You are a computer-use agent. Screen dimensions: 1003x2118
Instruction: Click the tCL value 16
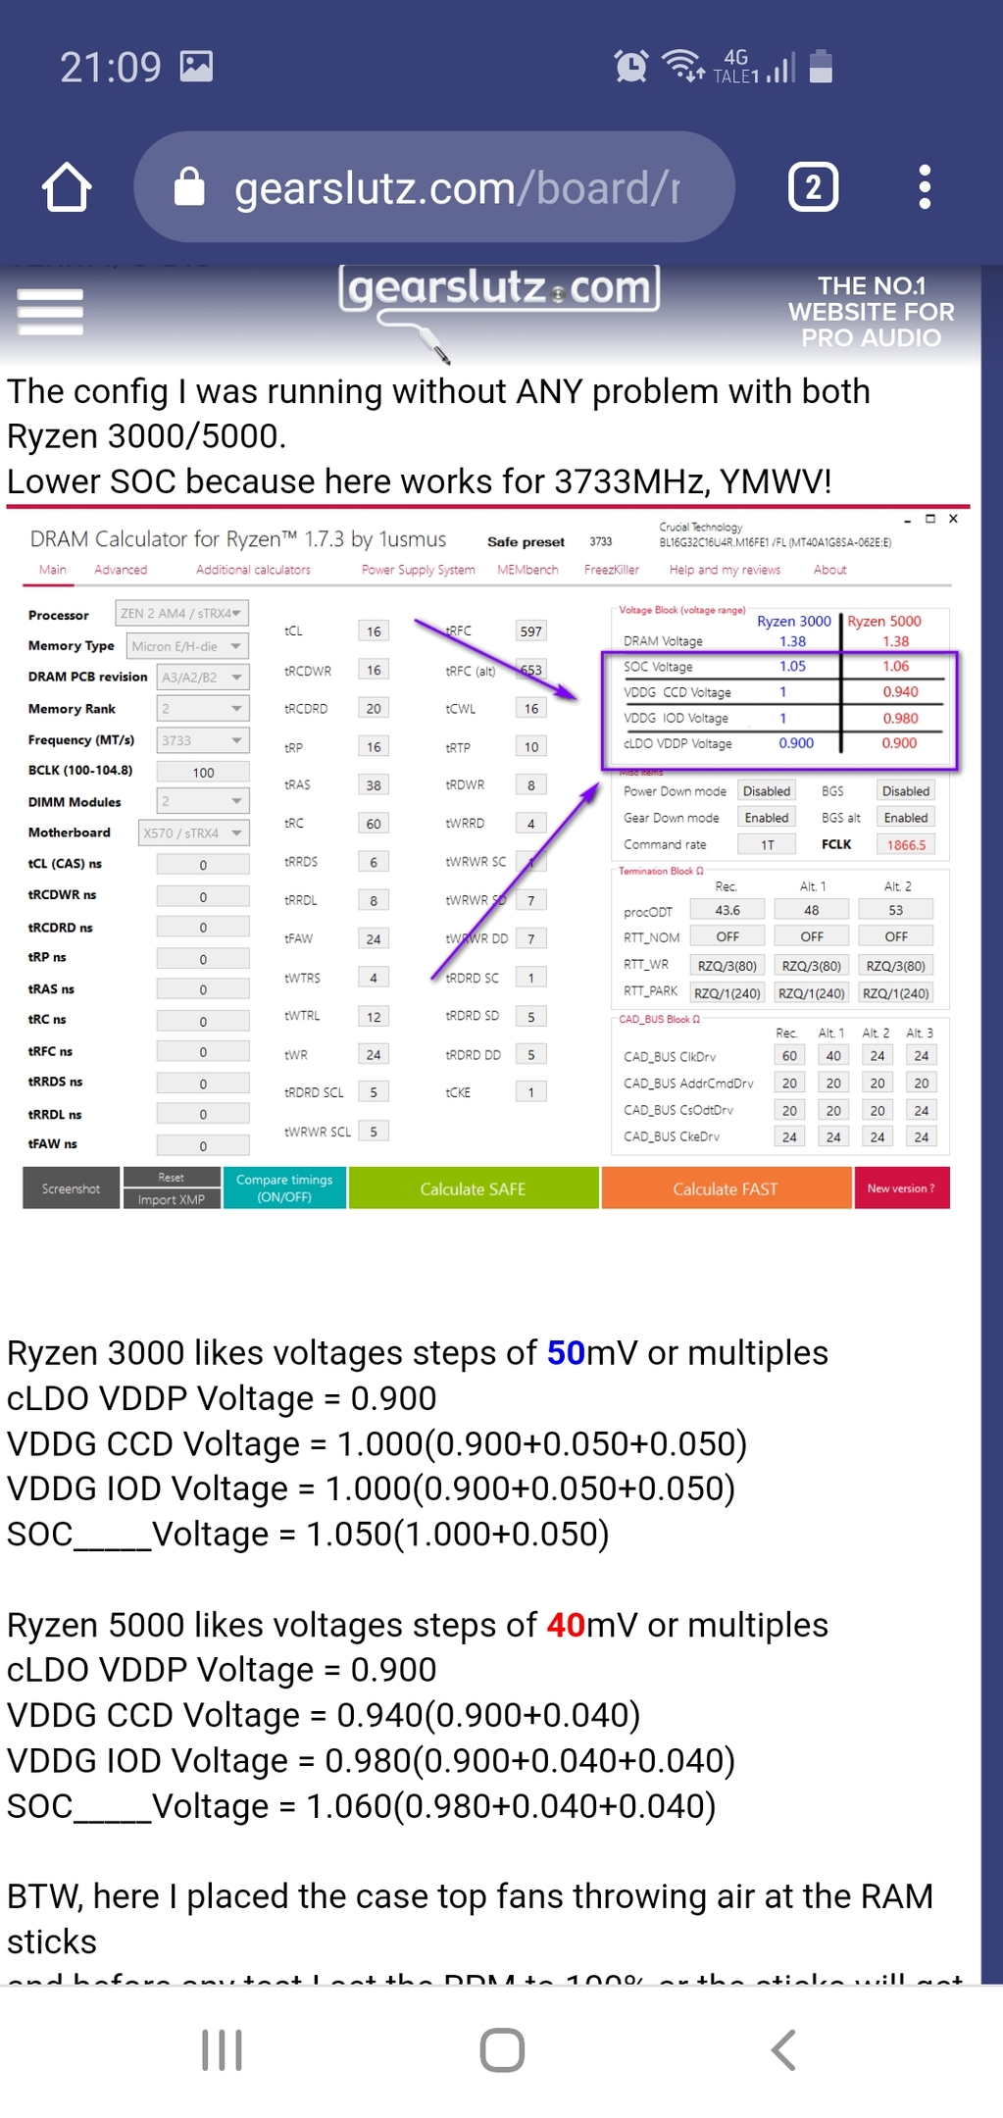click(x=374, y=631)
